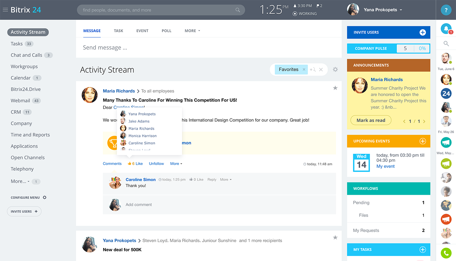Screen dimensions: 456x261
Task: Click the Configure Menu gear icon
Action: point(45,198)
